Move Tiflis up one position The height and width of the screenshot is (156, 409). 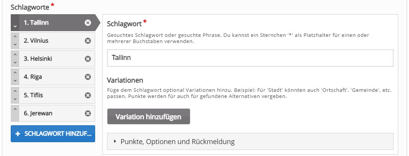pos(15,91)
